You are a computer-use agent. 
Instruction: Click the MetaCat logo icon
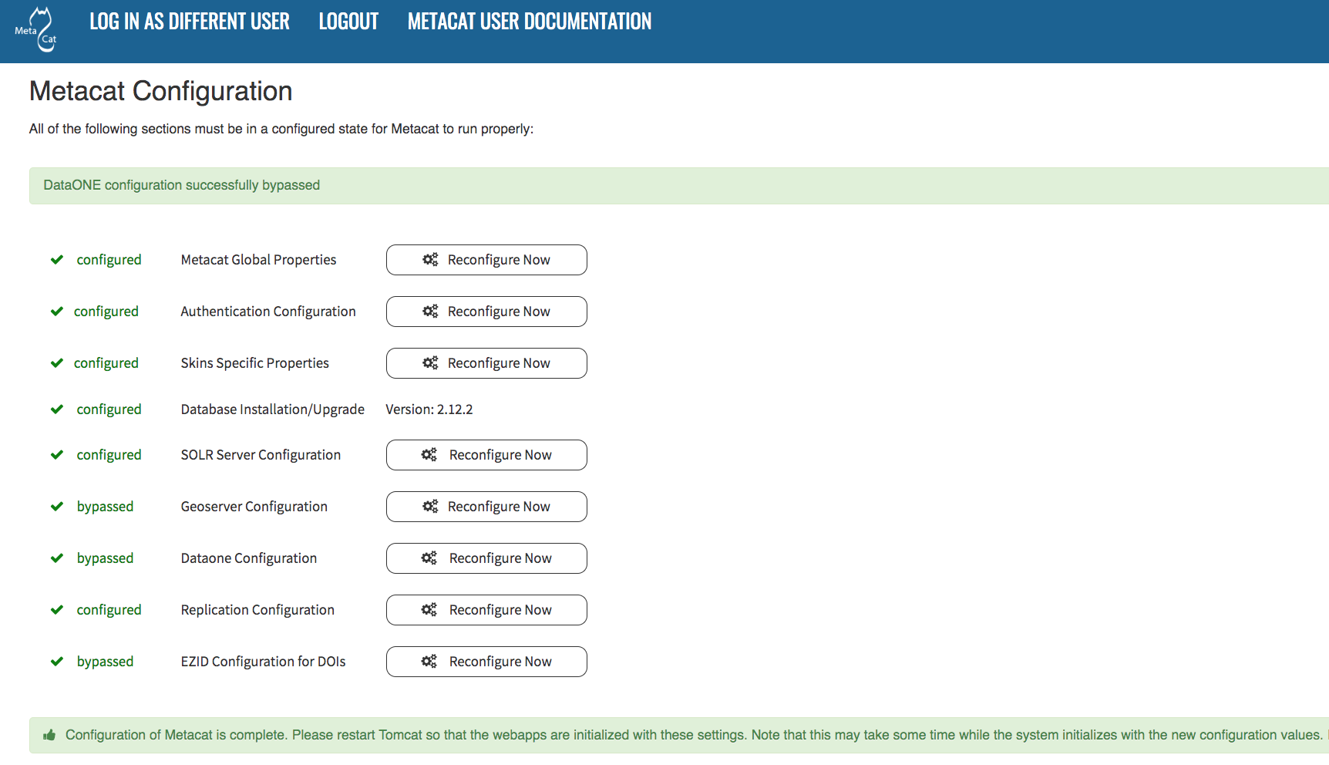coord(37,29)
